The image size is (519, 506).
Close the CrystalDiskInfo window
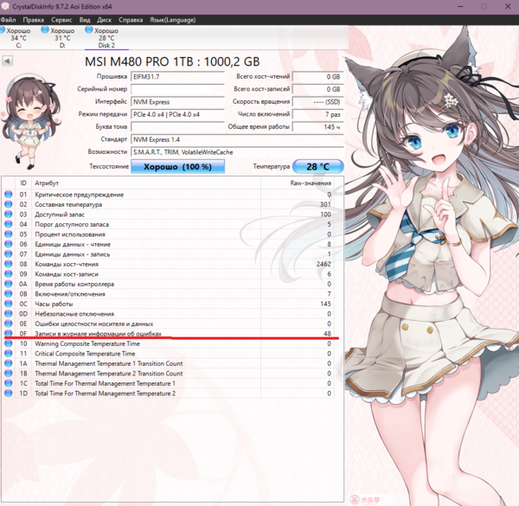point(508,7)
